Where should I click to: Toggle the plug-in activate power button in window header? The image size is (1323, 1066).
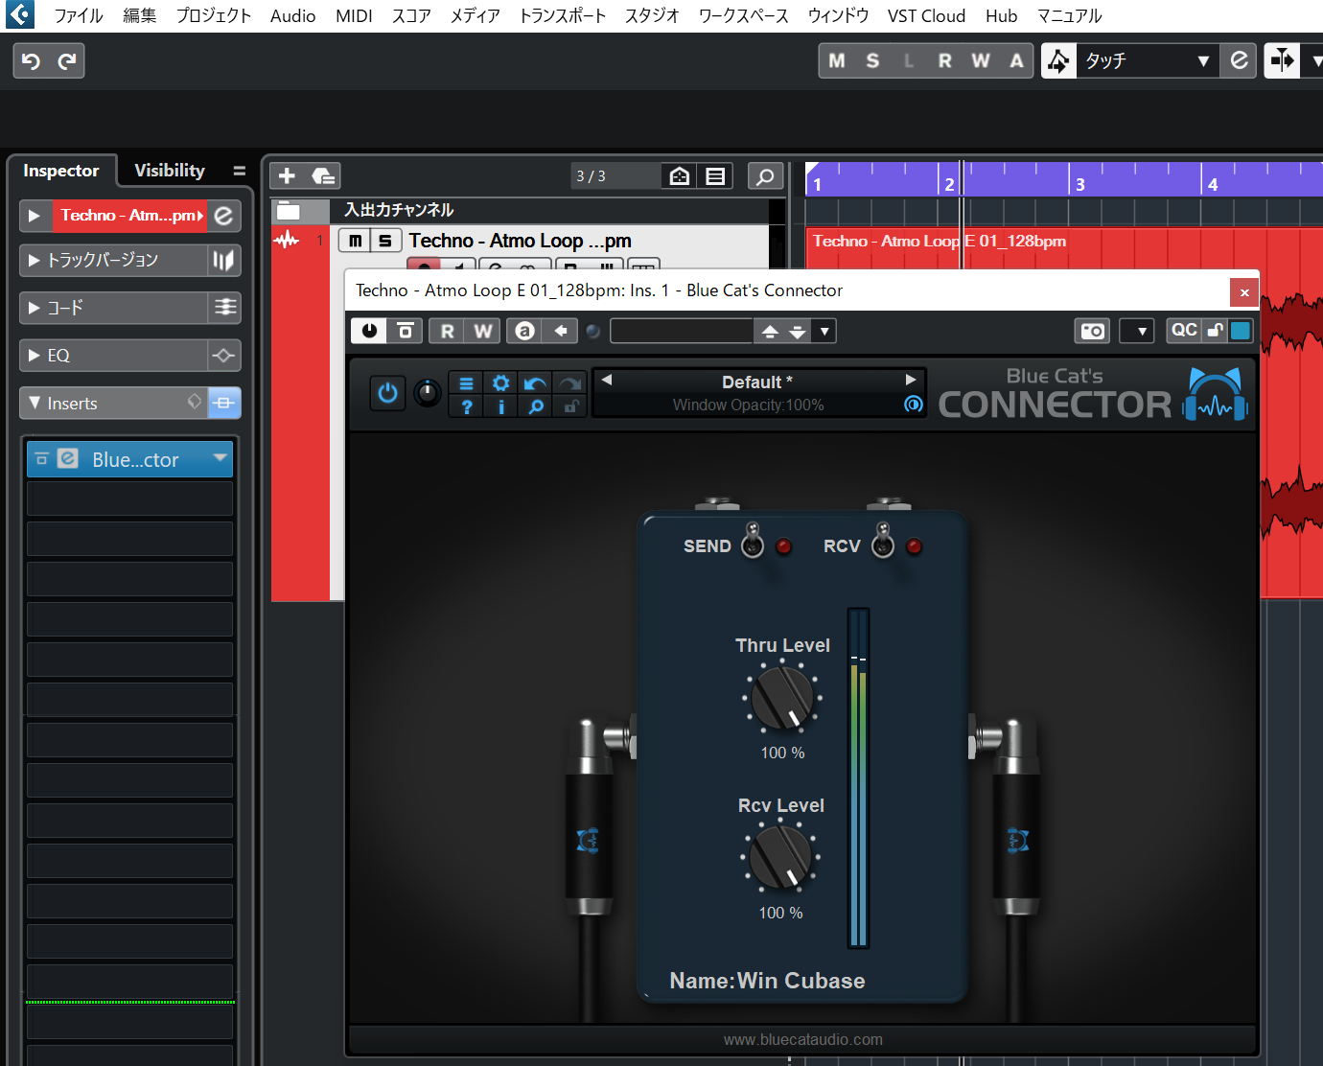[x=369, y=331]
